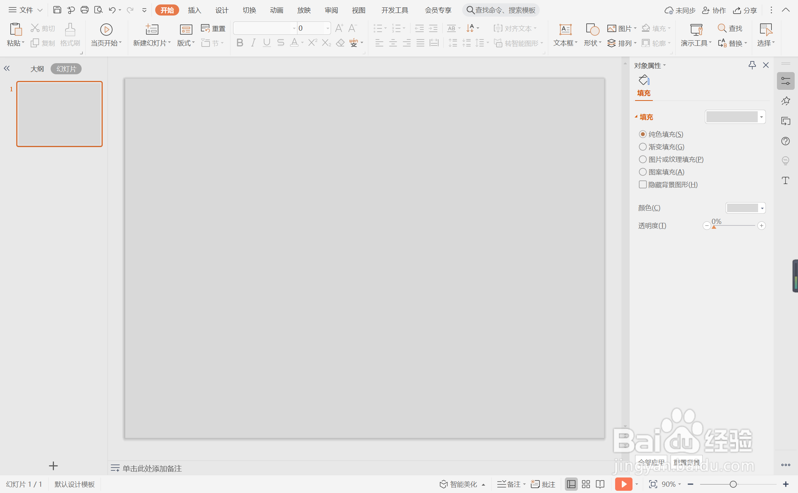Start slideshow with orange play button
Screen dimensions: 798x493
[x=624, y=484]
